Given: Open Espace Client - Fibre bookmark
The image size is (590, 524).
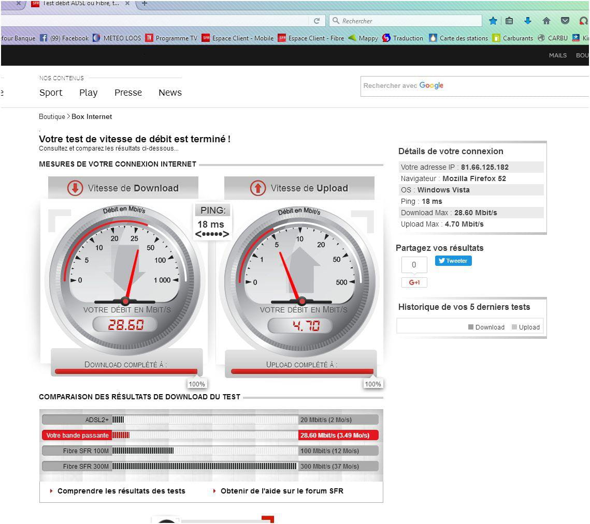Looking at the screenshot, I should [x=311, y=38].
